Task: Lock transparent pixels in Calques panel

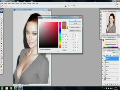Action: (106, 55)
